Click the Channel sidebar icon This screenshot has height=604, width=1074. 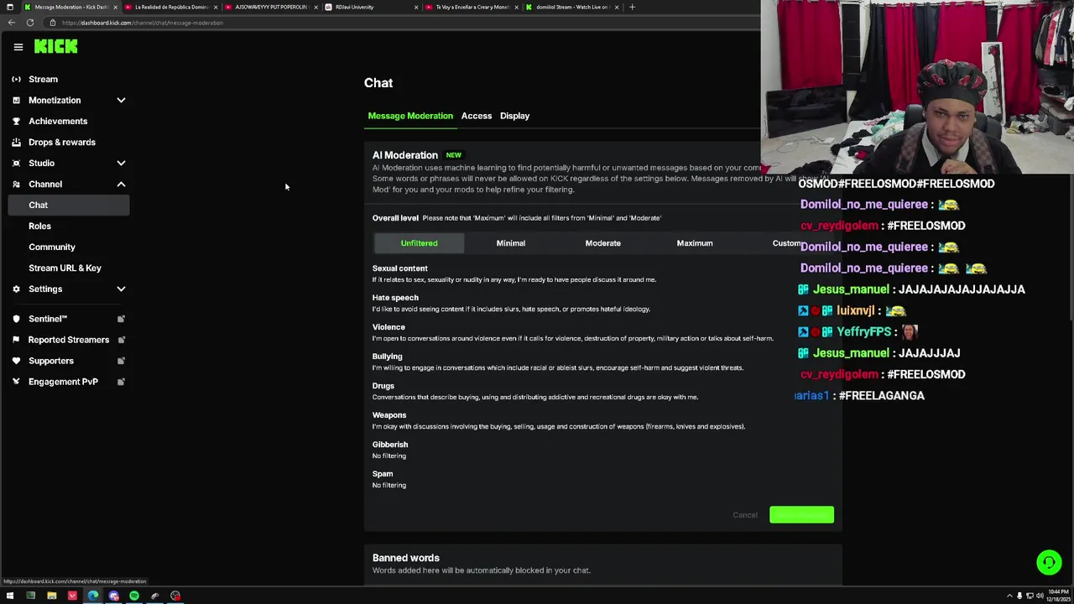coord(16,184)
